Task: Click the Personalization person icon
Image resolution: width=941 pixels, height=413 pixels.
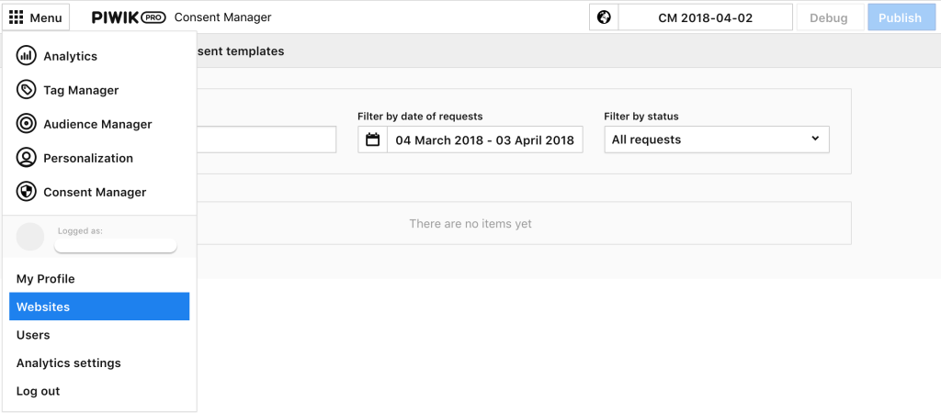Action: (27, 158)
